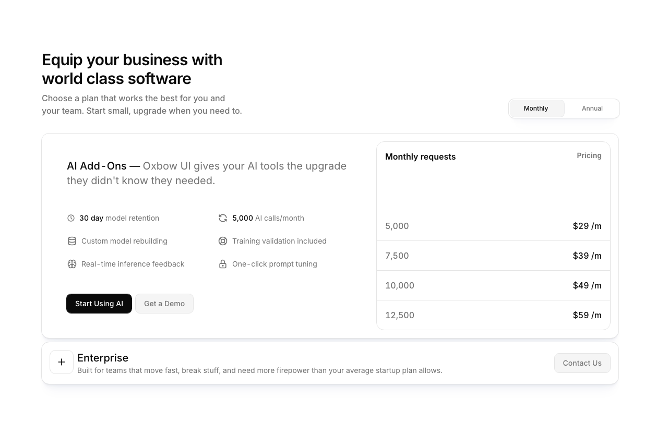Viewport: 668px width, 434px height.
Task: Choose the 10,000 requests pricing tier
Action: (x=493, y=285)
